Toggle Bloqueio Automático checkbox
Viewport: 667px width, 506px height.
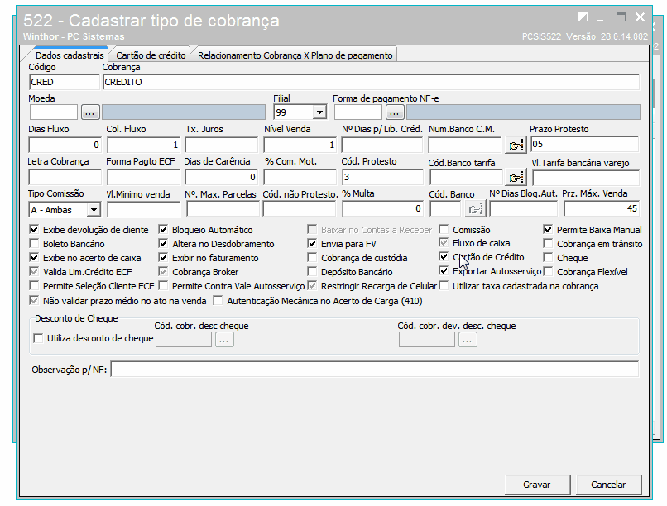pyautogui.click(x=163, y=230)
